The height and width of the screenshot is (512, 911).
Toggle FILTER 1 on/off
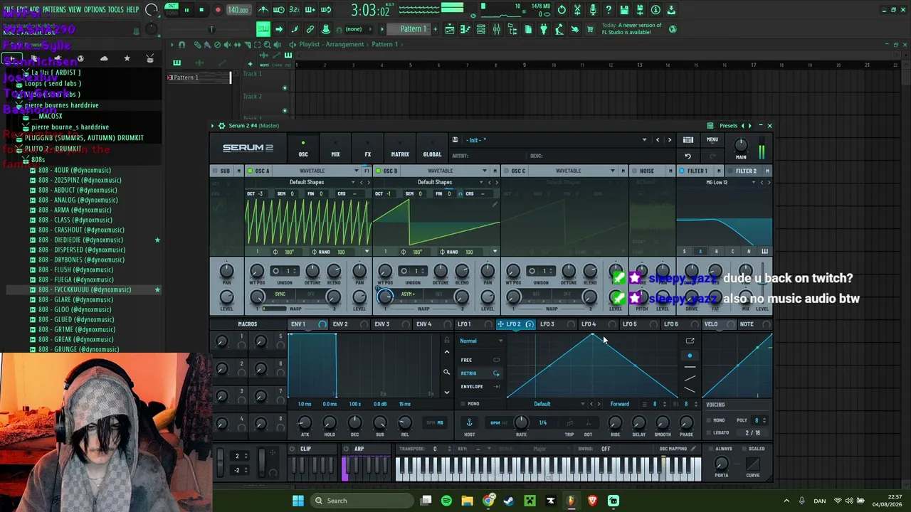tap(682, 171)
